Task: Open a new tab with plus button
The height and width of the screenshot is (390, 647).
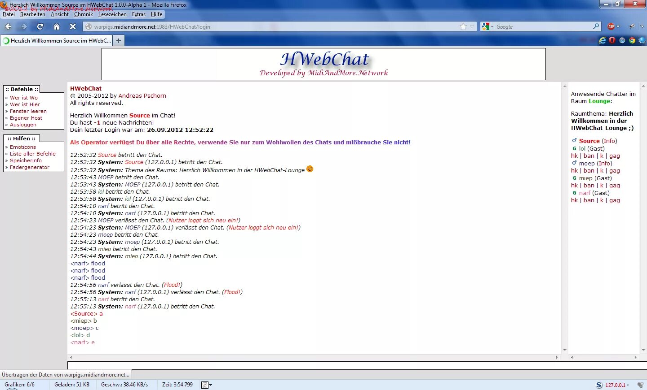Action: 119,40
